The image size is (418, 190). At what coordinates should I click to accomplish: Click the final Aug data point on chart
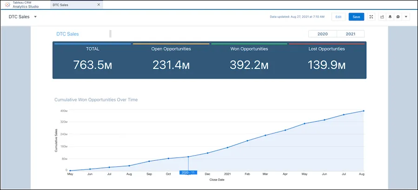(363, 111)
